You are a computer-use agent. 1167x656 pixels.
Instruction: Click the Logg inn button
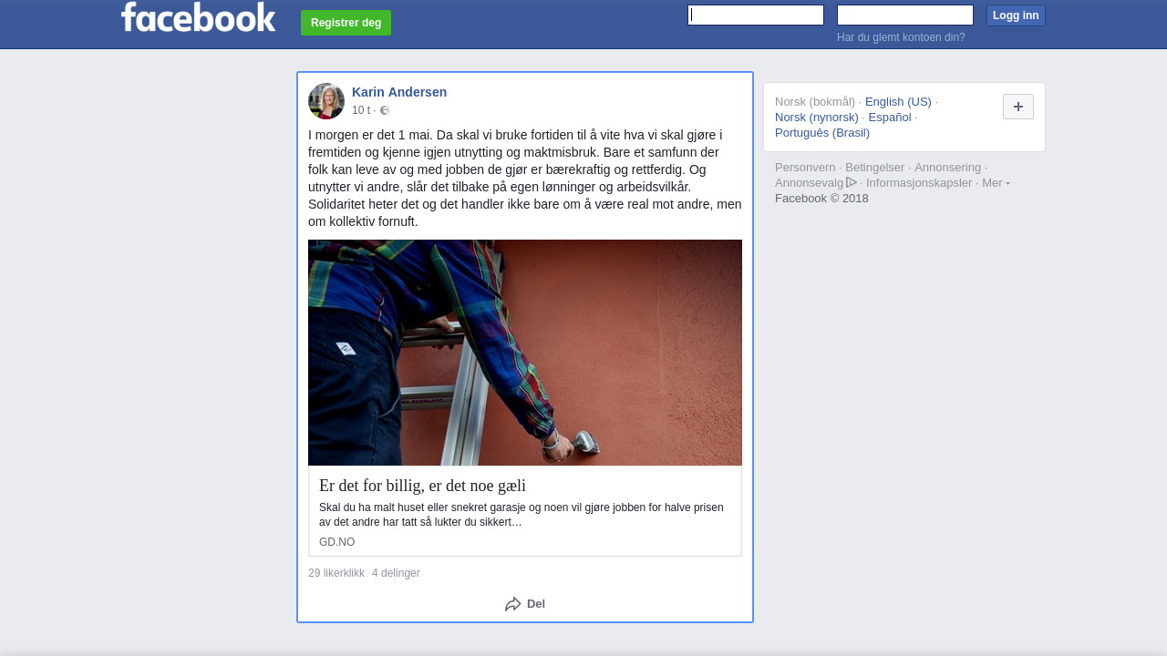[1016, 15]
